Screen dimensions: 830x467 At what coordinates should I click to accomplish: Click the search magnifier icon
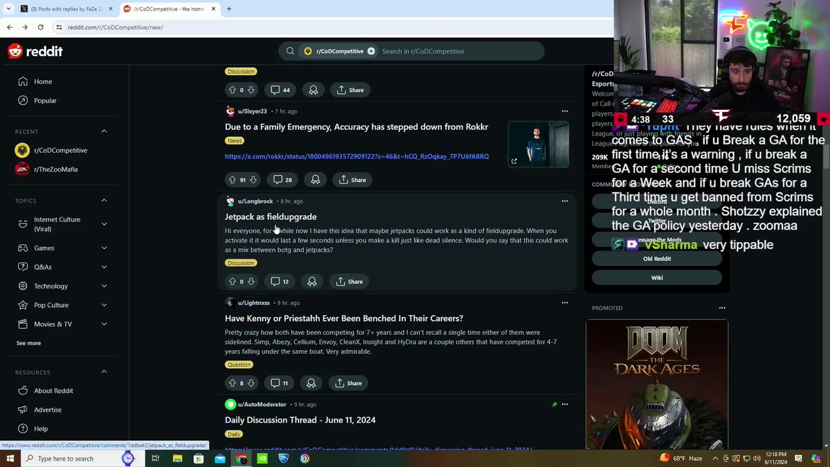pos(290,51)
